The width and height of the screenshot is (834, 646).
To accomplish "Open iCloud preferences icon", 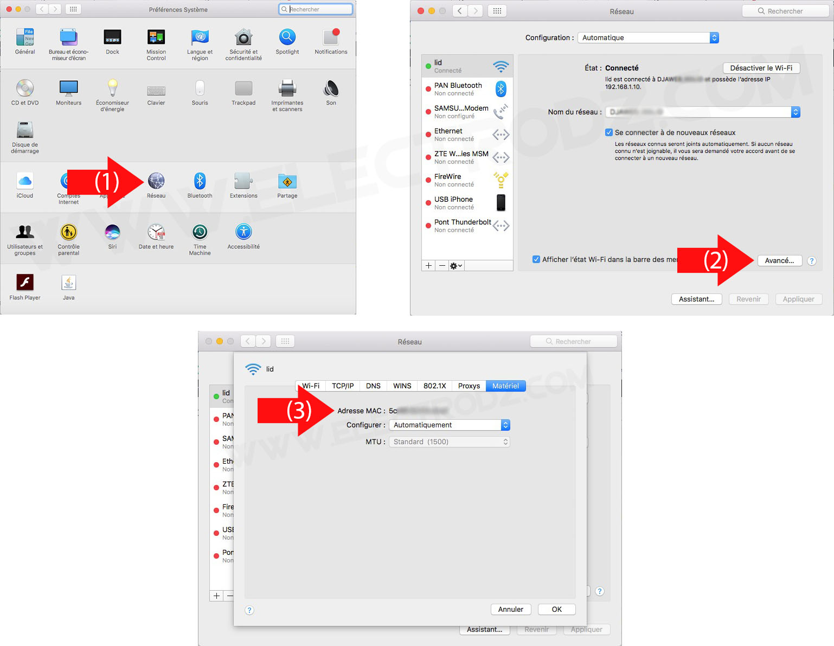I will pos(25,181).
